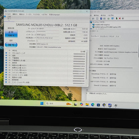Select the SMART row 01 クリティカルワーニング

click(45, 53)
